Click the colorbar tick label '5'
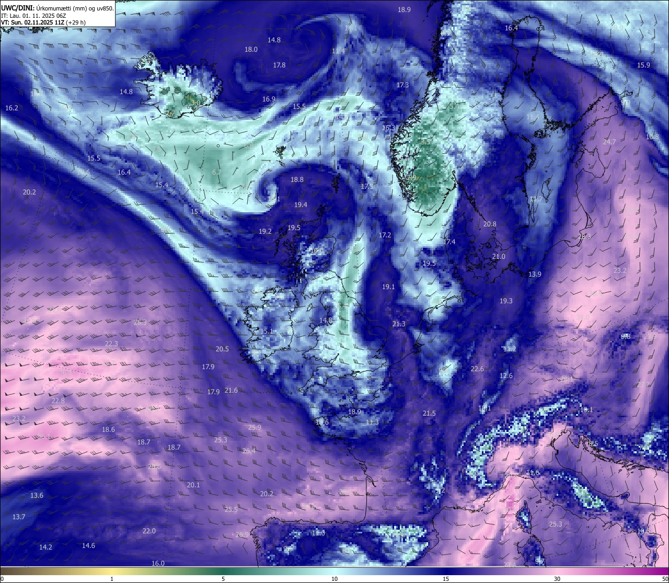Viewport: 669px width, 583px height. pos(223,579)
